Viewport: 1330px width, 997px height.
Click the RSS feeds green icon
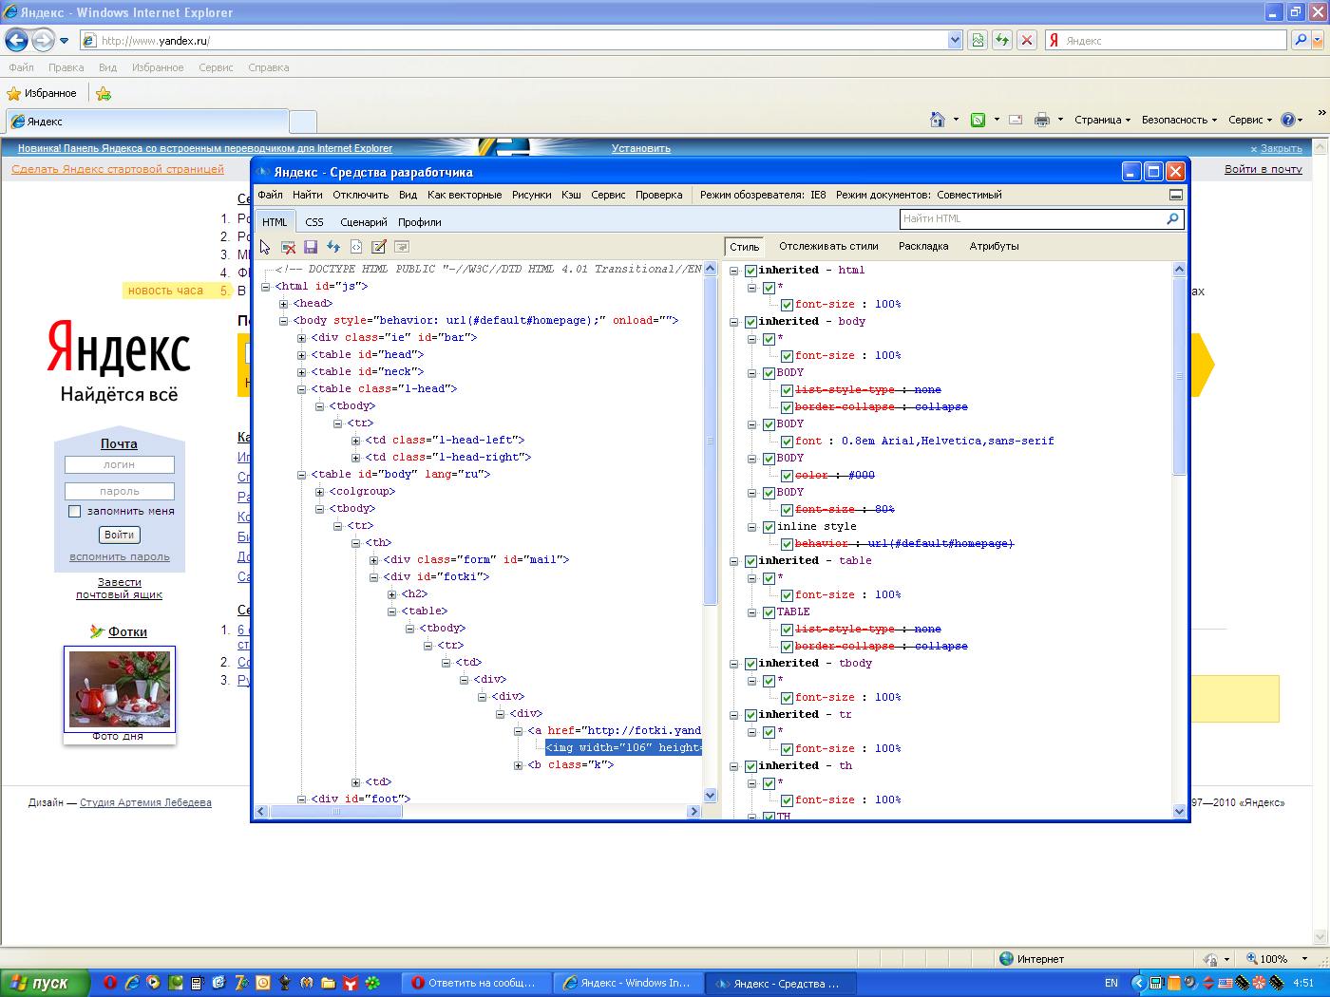[978, 120]
